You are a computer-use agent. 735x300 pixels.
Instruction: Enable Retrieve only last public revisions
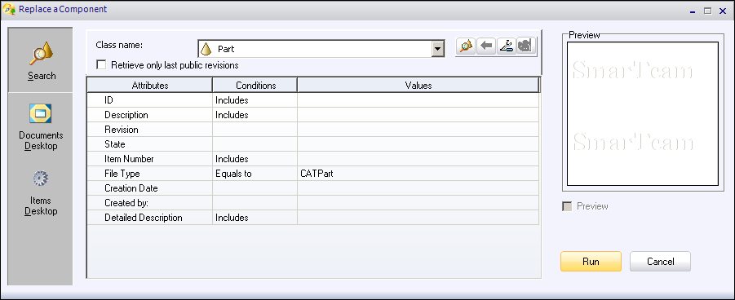[101, 64]
